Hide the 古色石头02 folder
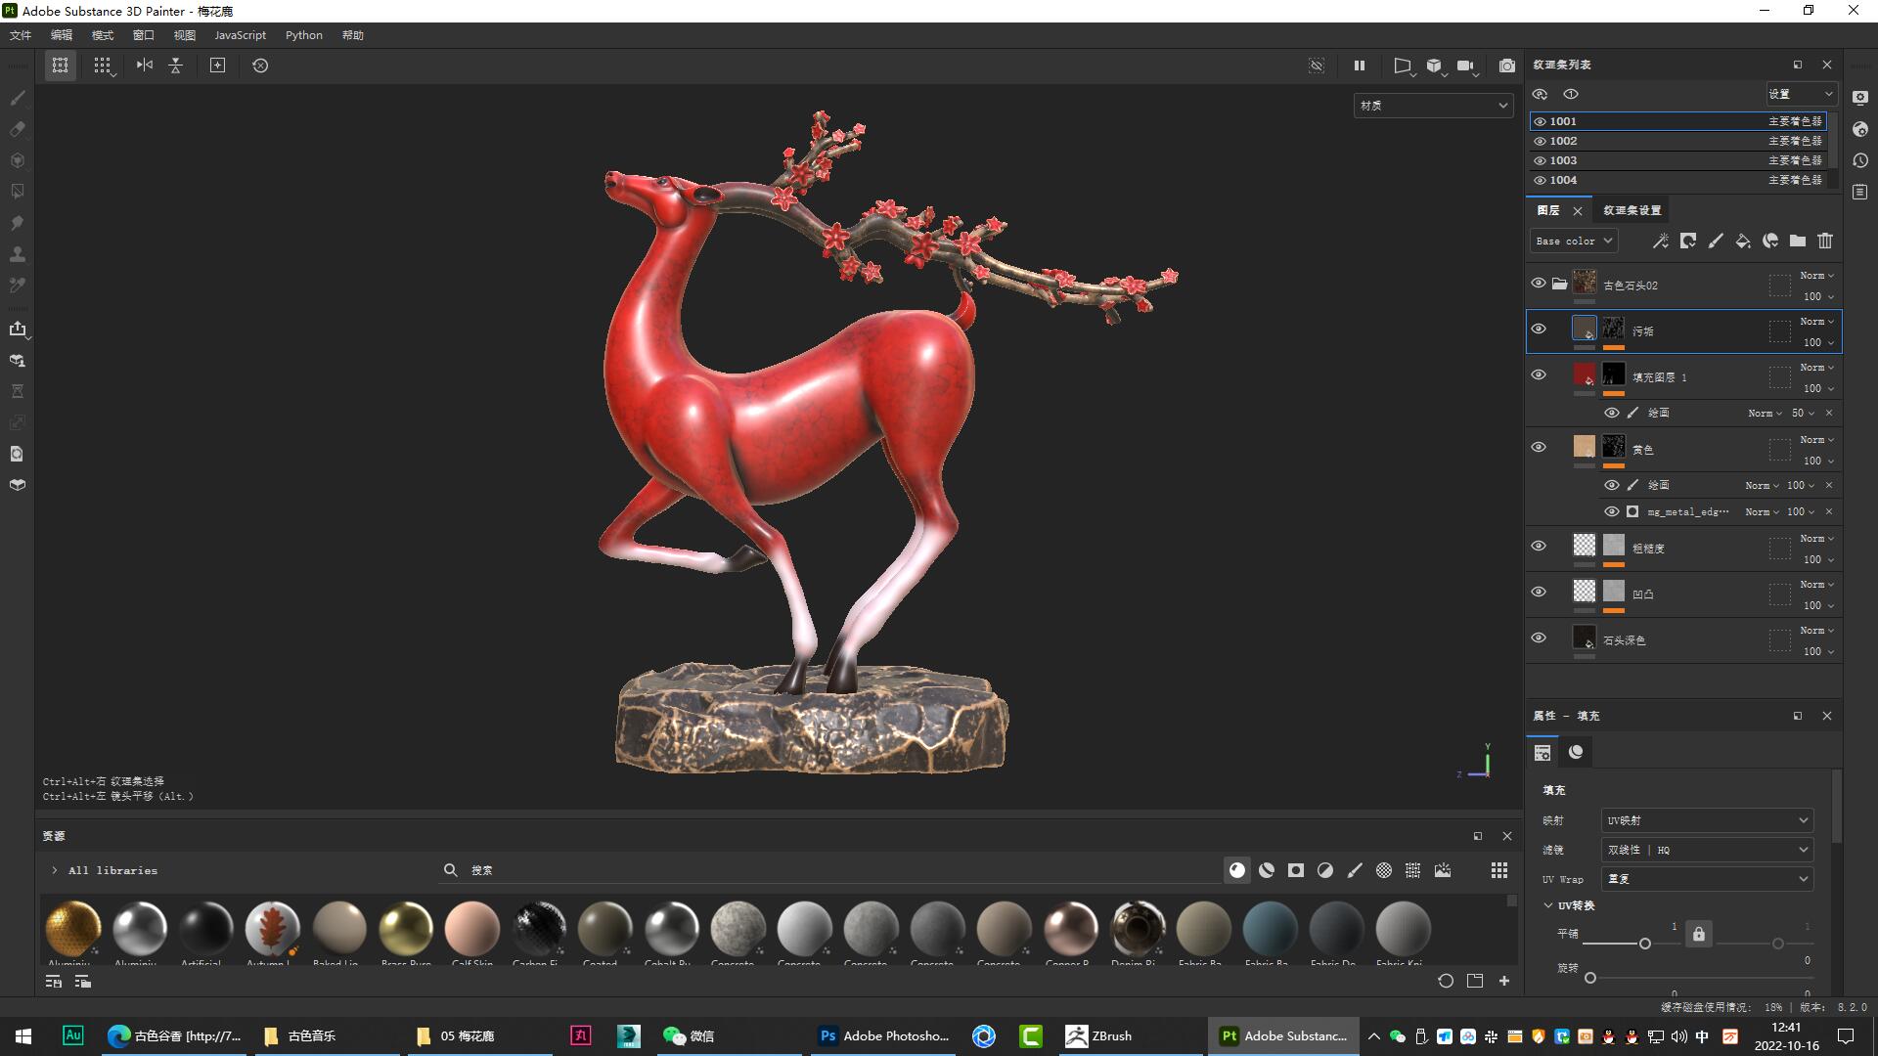This screenshot has width=1878, height=1056. click(x=1539, y=283)
